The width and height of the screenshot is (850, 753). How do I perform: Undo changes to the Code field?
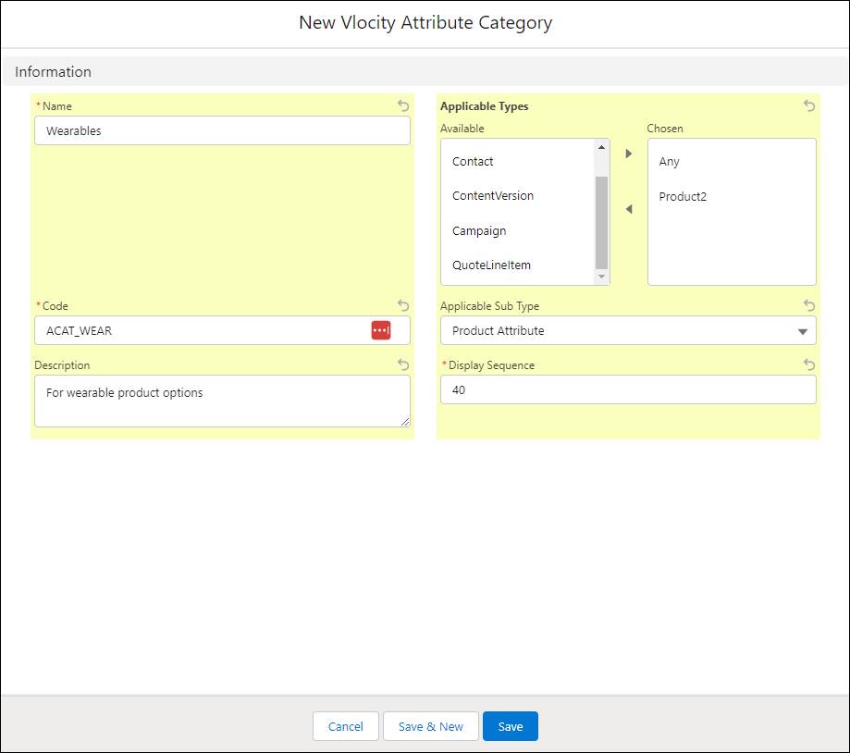[402, 306]
